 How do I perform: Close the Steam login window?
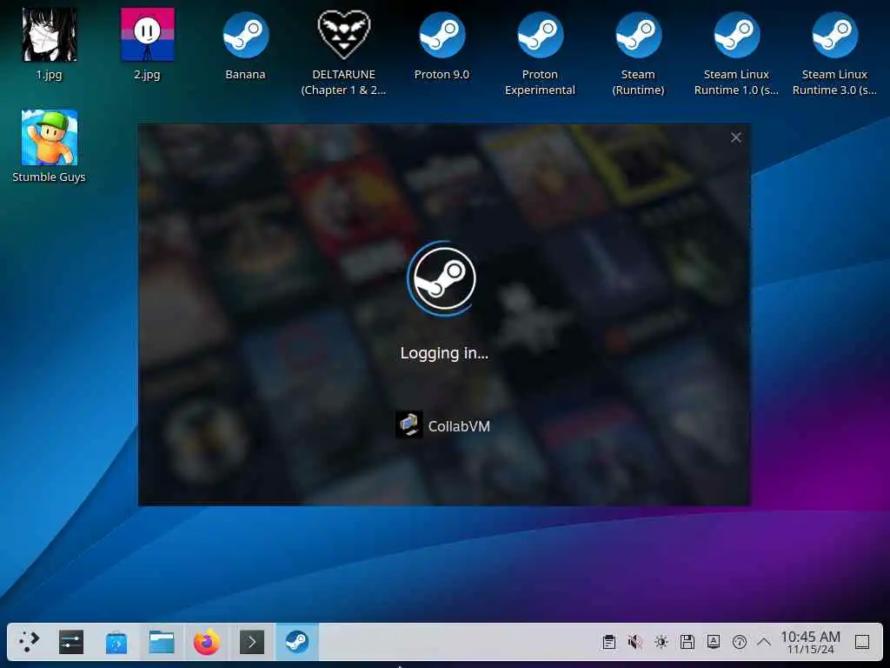pos(735,137)
